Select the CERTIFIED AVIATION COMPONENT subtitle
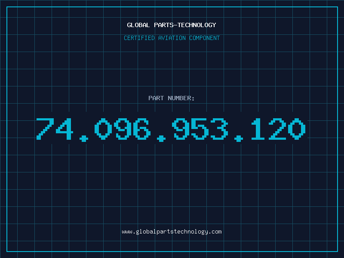This screenshot has width=344, height=258. click(172, 38)
